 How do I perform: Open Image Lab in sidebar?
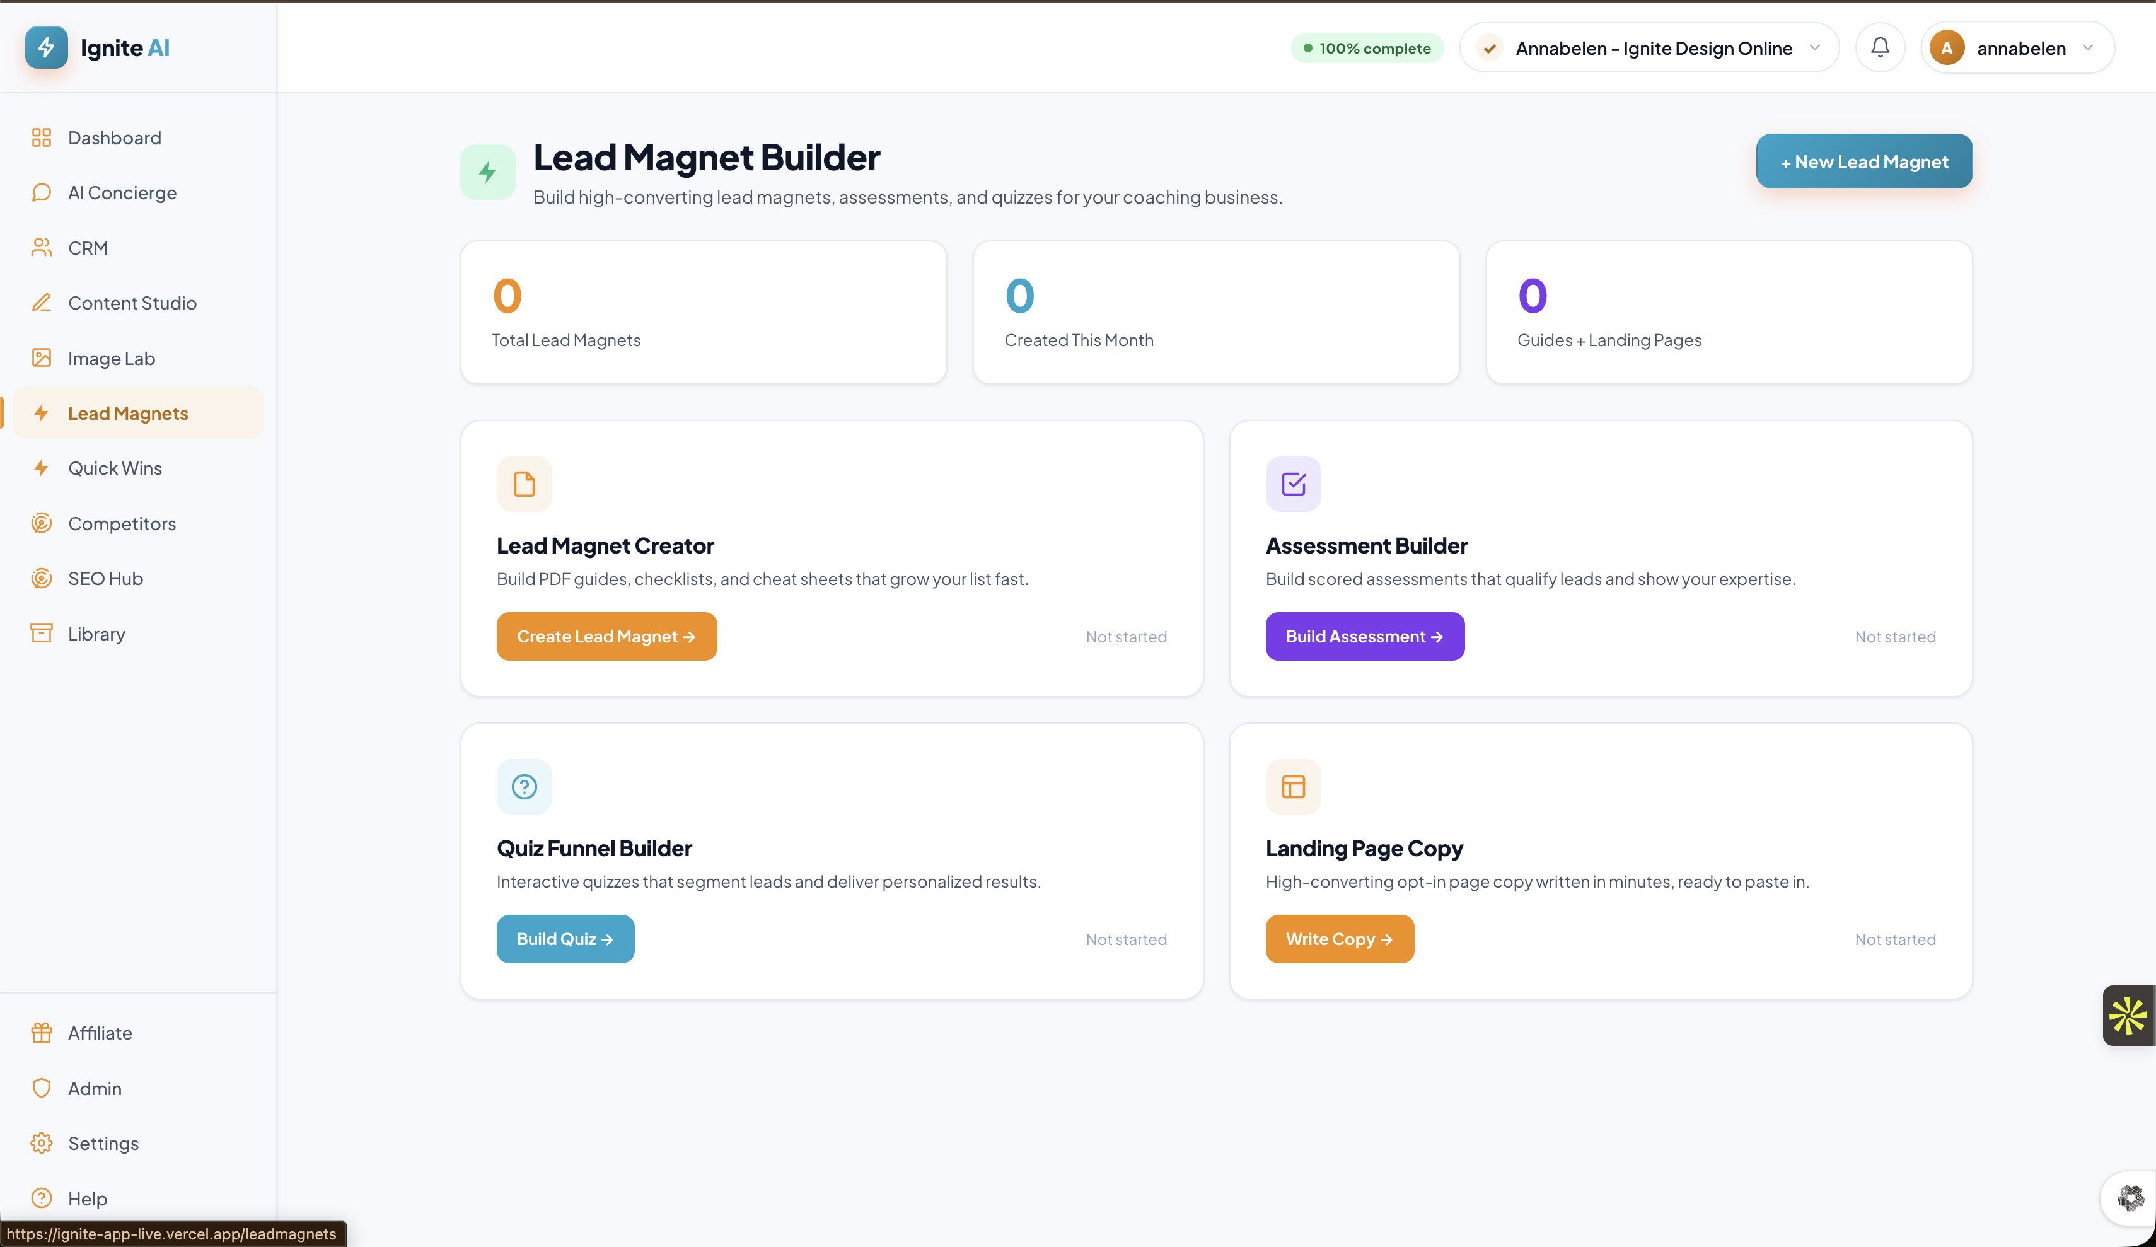137,359
